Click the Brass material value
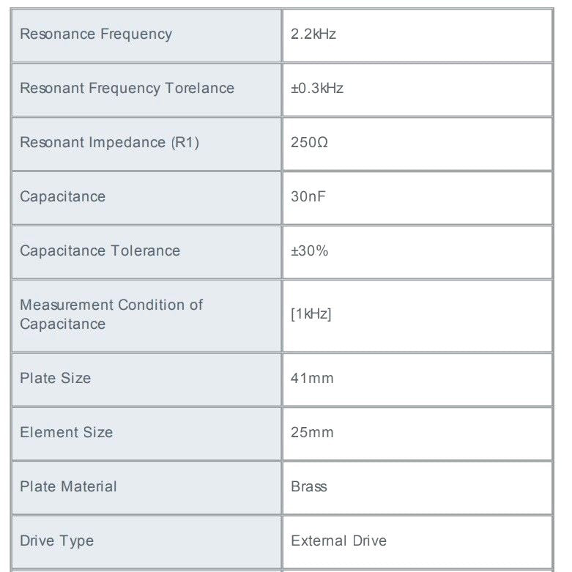The width and height of the screenshot is (572, 572). click(309, 486)
